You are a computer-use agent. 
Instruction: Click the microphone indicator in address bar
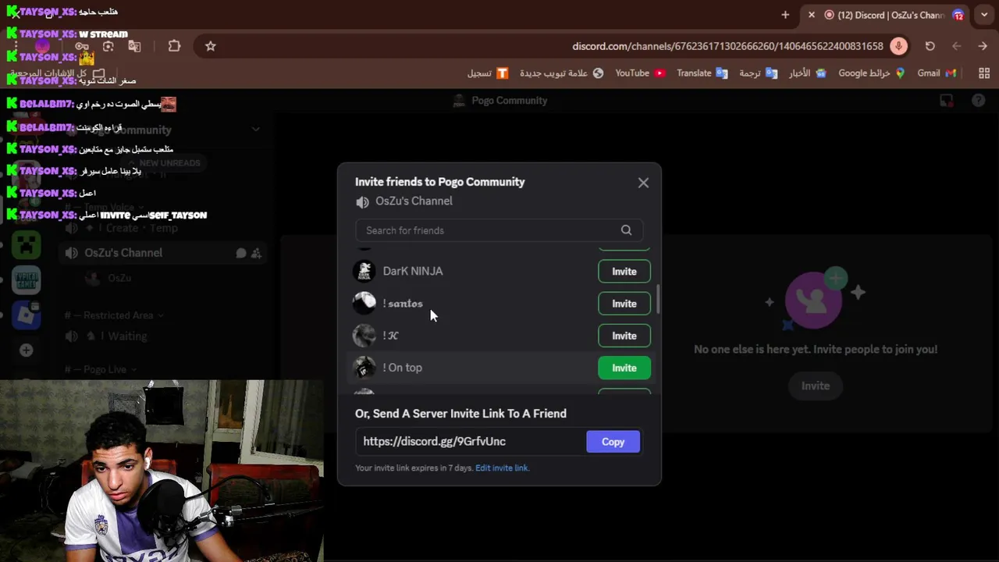(899, 46)
